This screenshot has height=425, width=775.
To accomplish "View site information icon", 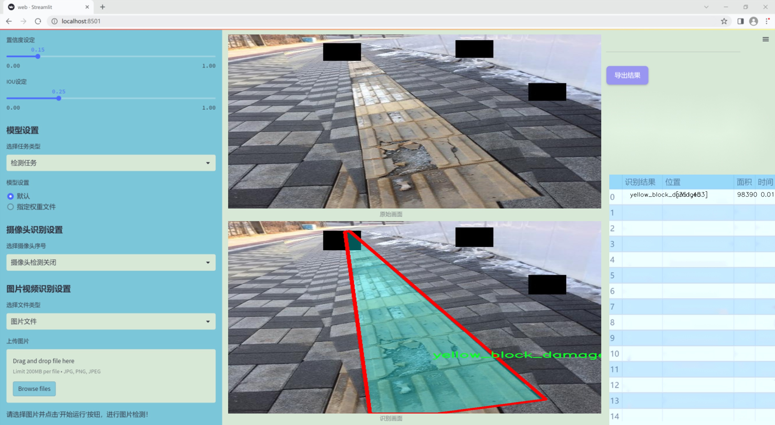I will 54,21.
